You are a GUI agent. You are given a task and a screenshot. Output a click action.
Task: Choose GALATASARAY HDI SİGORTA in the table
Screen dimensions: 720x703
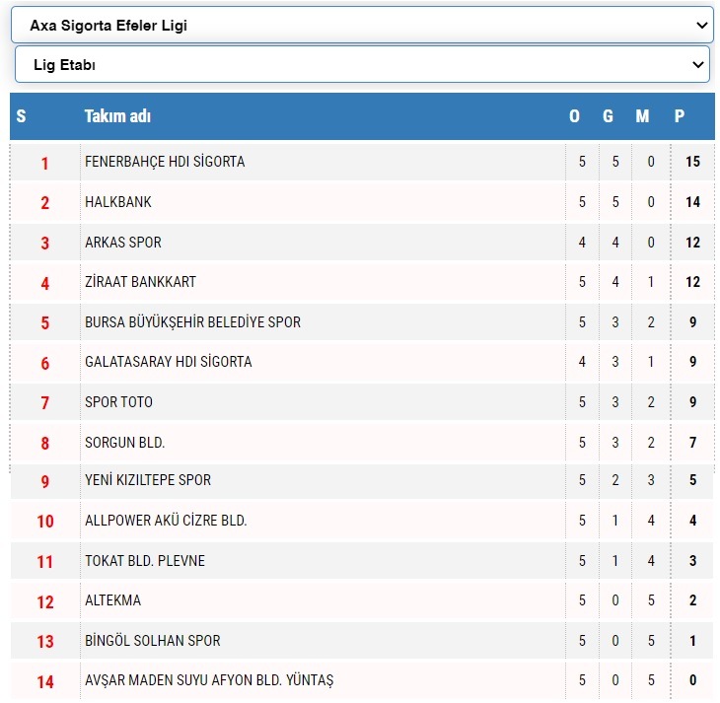168,362
